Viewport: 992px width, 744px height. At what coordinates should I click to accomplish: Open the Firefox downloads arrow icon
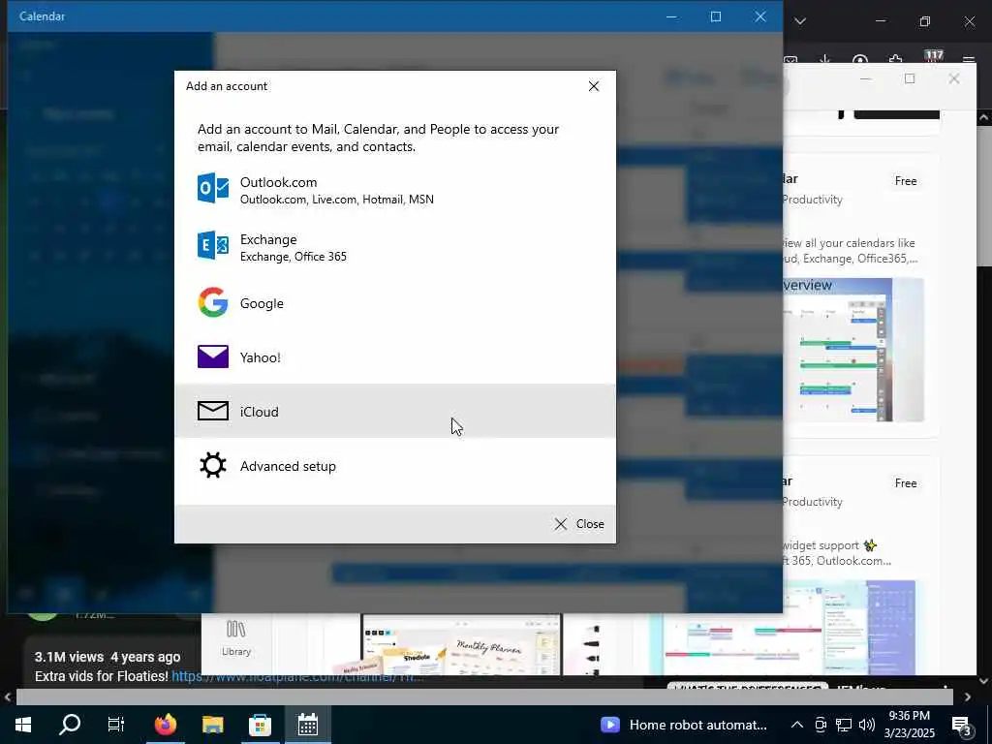tap(825, 60)
